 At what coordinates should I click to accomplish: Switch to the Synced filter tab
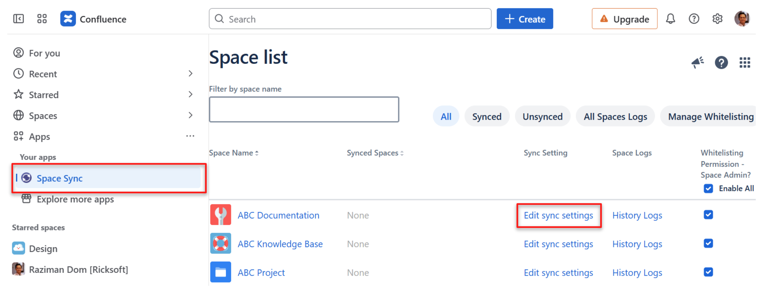[486, 117]
